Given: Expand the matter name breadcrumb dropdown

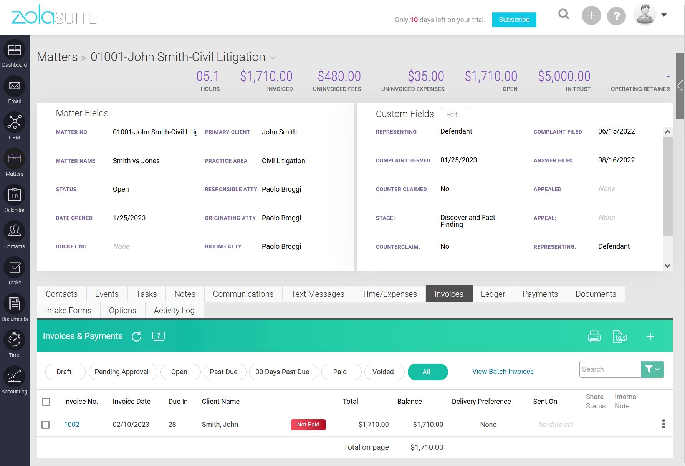Looking at the screenshot, I should pyautogui.click(x=273, y=58).
